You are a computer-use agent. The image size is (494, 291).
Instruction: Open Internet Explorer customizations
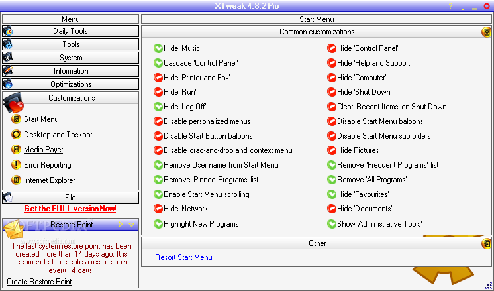(50, 180)
